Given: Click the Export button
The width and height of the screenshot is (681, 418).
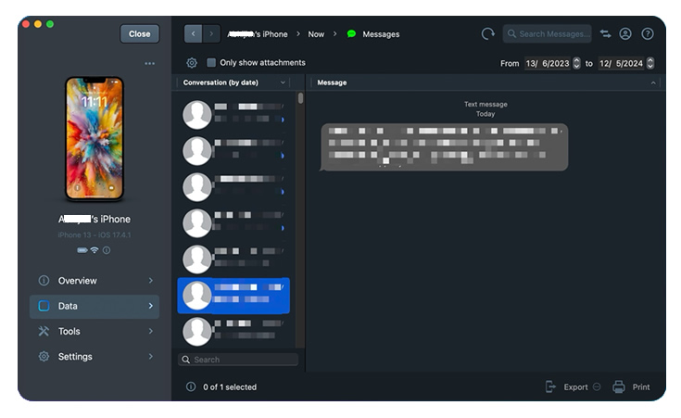Looking at the screenshot, I should tap(575, 387).
